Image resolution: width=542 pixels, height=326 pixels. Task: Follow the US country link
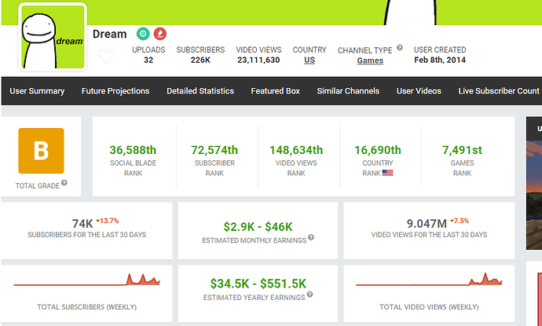[x=309, y=60]
